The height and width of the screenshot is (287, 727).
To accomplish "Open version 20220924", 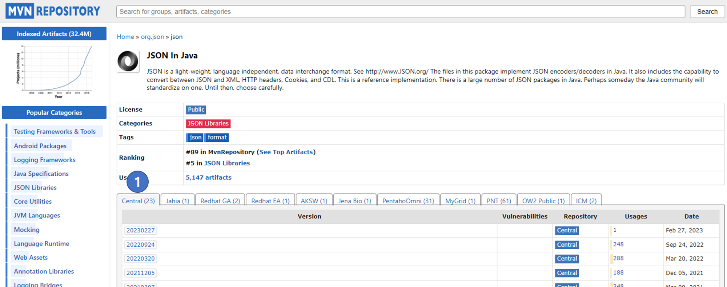I will tap(141, 245).
